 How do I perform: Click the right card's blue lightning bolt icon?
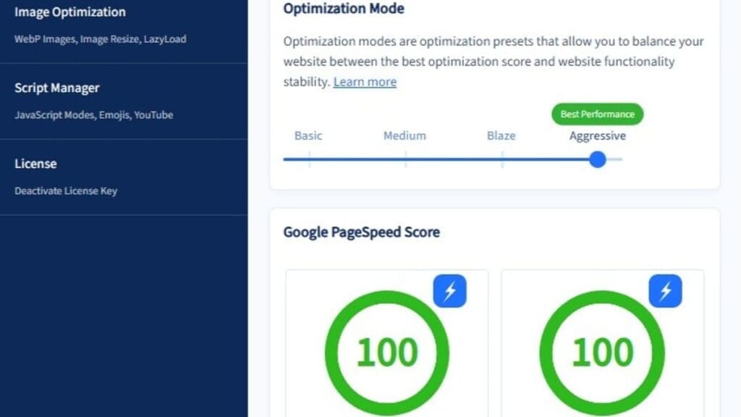[665, 291]
